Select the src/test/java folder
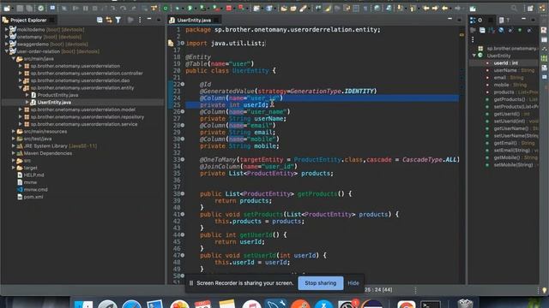The image size is (549, 308). pos(38,139)
